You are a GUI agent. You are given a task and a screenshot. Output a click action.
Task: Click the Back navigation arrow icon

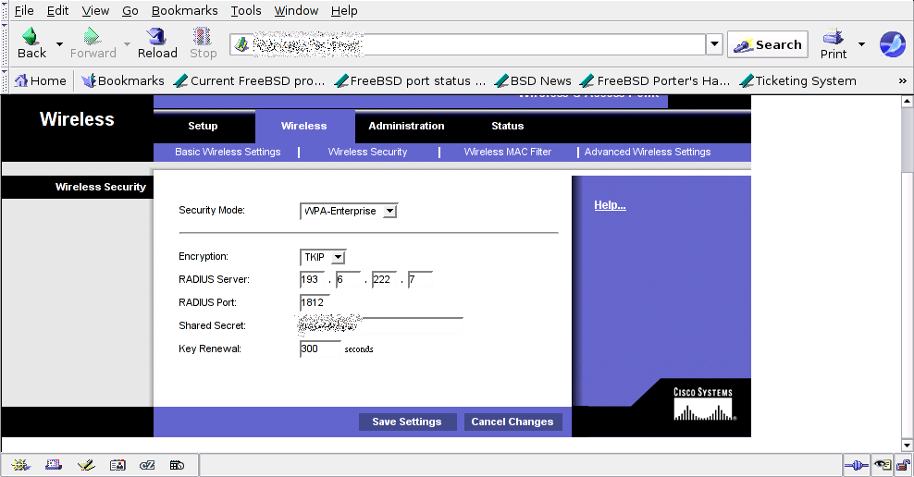[31, 38]
